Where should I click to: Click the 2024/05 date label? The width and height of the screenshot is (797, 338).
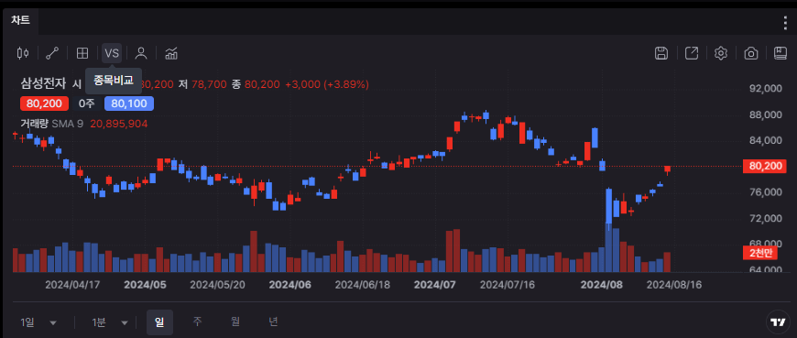(x=145, y=285)
